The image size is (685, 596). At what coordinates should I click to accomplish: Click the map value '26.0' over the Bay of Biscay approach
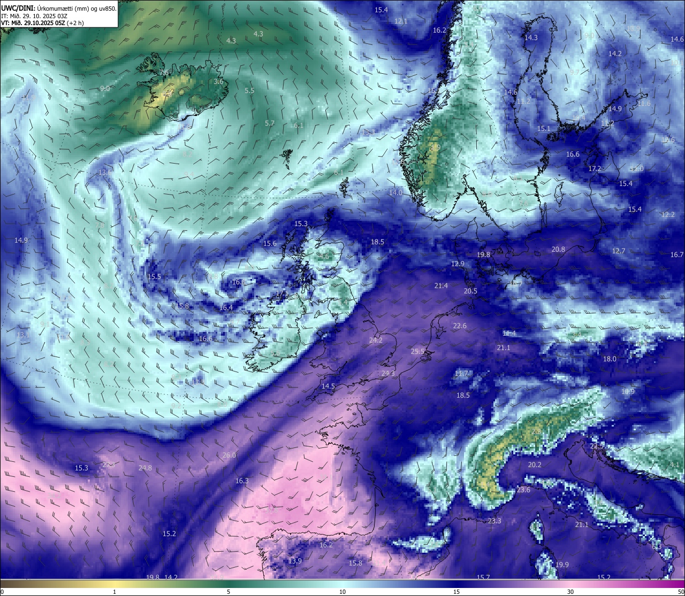click(229, 455)
